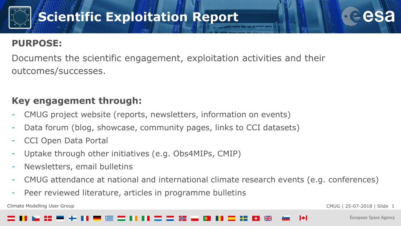
Task: Click the France flag icon
Action: (85, 218)
